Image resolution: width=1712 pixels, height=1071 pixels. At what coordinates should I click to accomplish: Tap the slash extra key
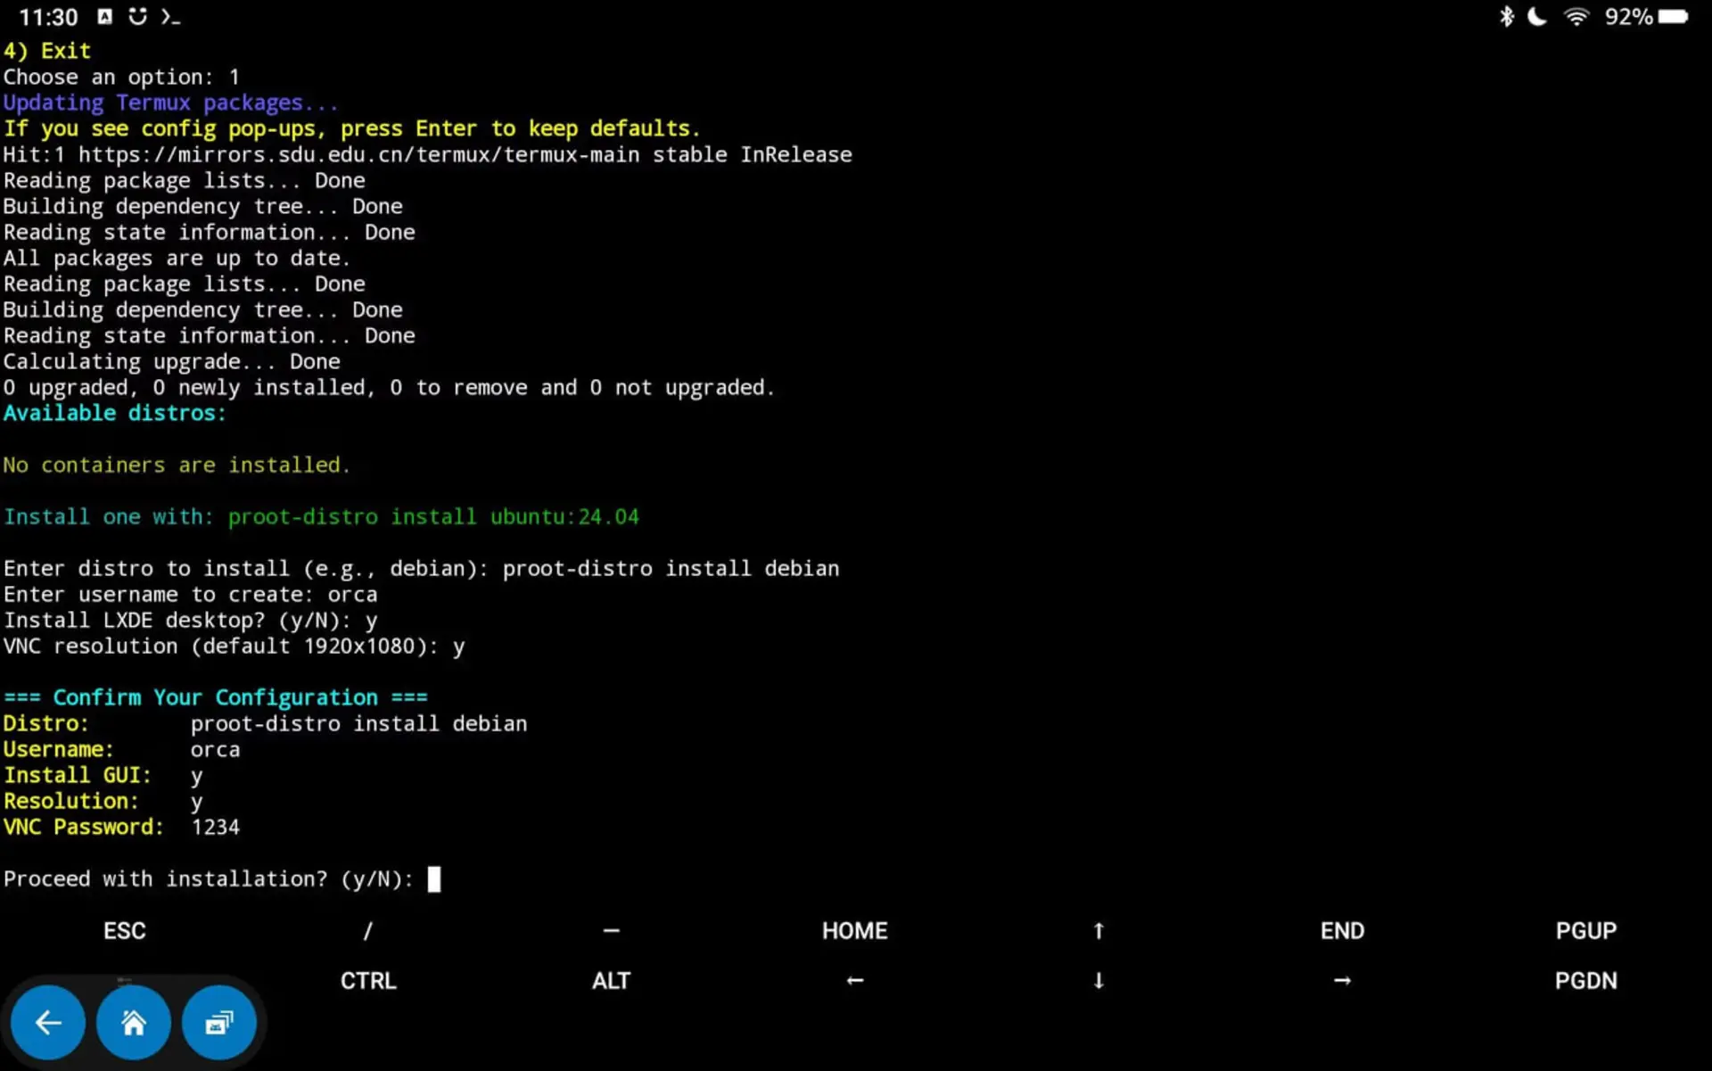tap(367, 931)
